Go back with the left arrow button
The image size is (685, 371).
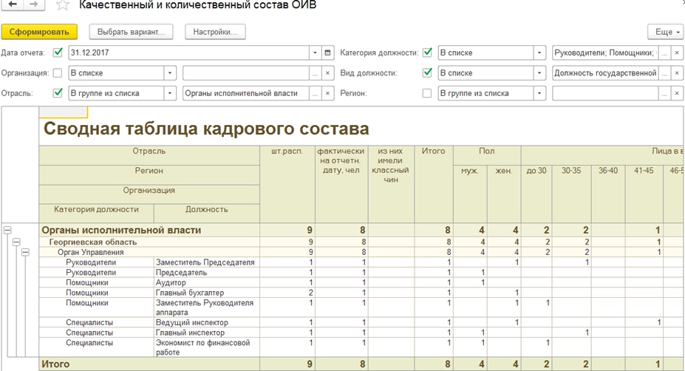coord(13,4)
